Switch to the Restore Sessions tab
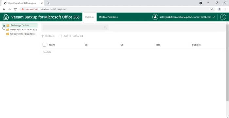Viewport: 229px width, 118px height. point(108,17)
